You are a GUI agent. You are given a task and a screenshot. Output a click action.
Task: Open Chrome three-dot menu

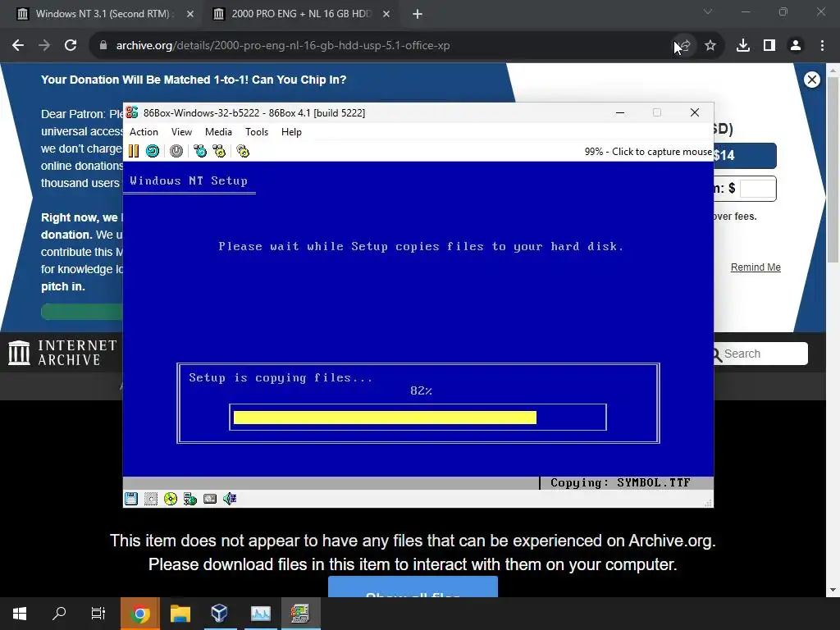pyautogui.click(x=822, y=46)
